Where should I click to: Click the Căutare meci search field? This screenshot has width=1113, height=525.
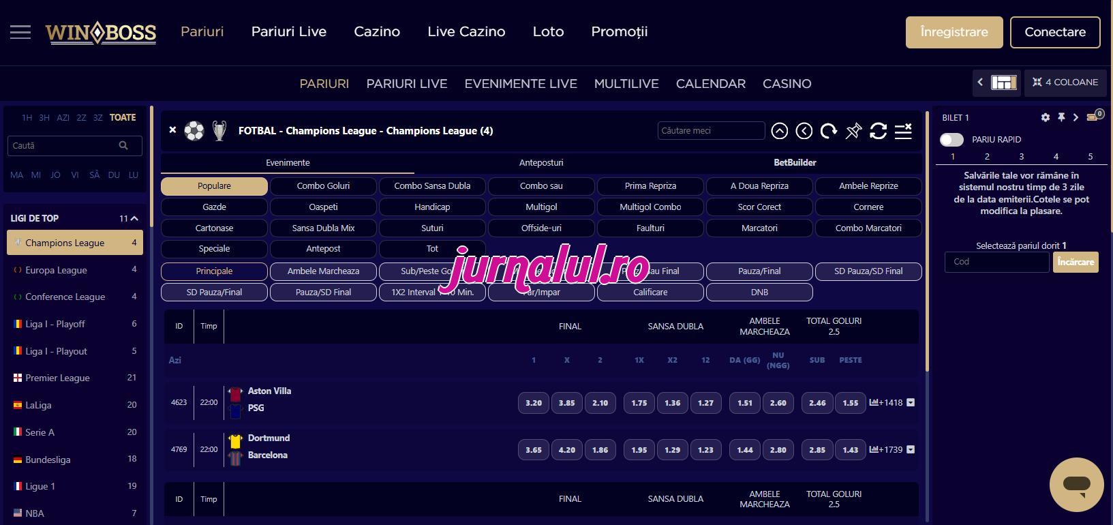[711, 131]
